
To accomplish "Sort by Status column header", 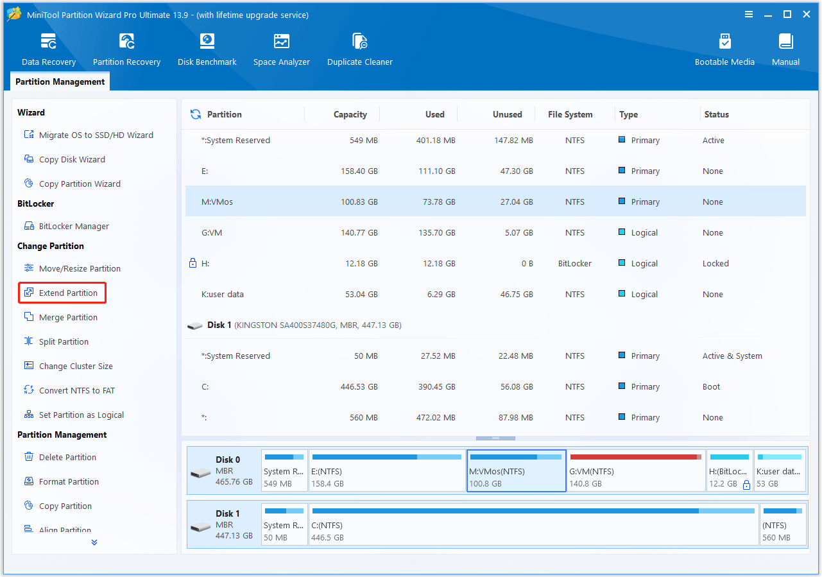I will pos(717,114).
